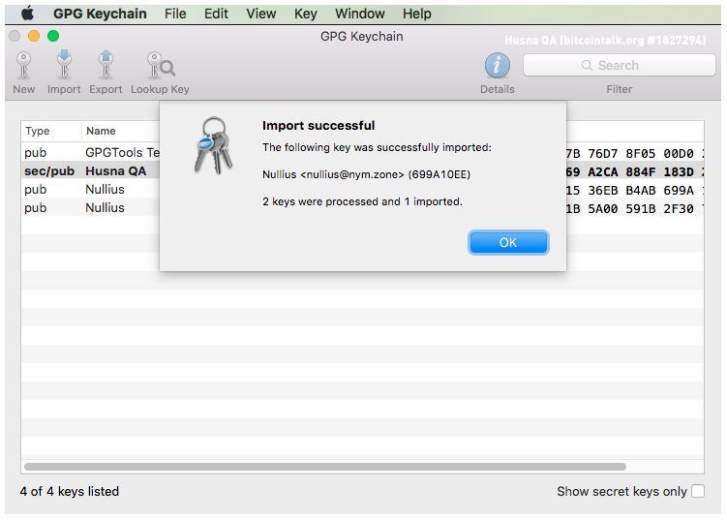Open the Window menu
The width and height of the screenshot is (727, 520).
(360, 14)
